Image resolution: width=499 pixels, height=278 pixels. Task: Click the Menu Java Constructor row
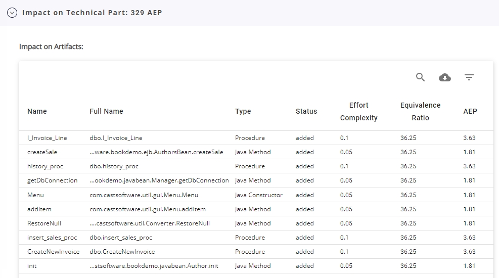point(35,195)
